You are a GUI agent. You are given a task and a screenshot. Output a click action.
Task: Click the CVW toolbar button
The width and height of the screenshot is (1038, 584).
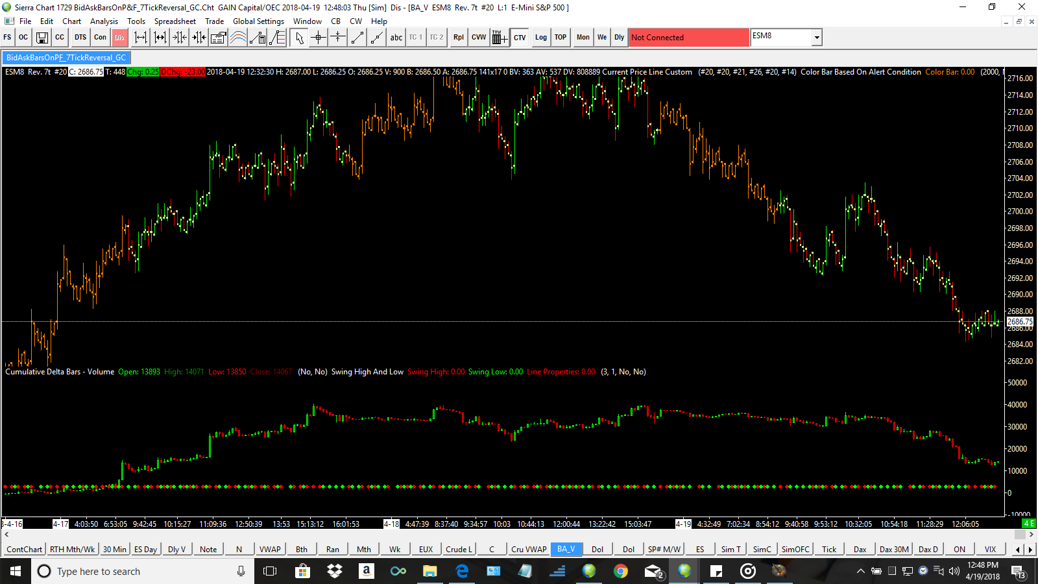point(479,38)
